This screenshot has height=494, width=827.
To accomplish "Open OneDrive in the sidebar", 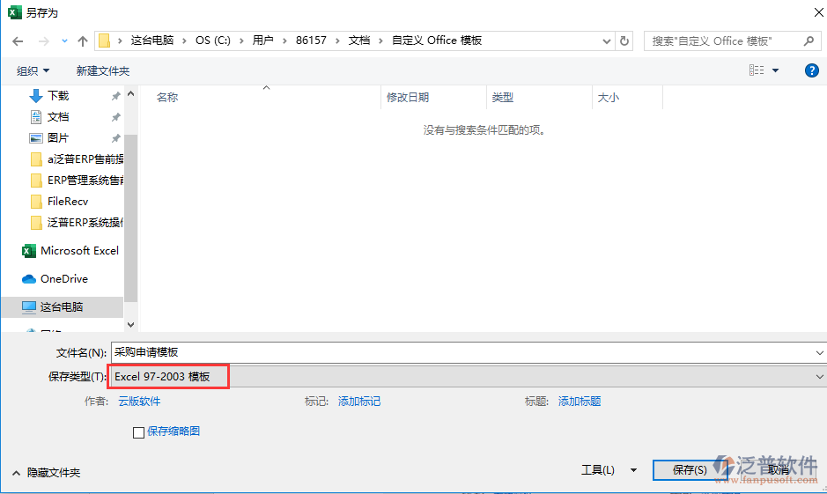I will tap(63, 279).
